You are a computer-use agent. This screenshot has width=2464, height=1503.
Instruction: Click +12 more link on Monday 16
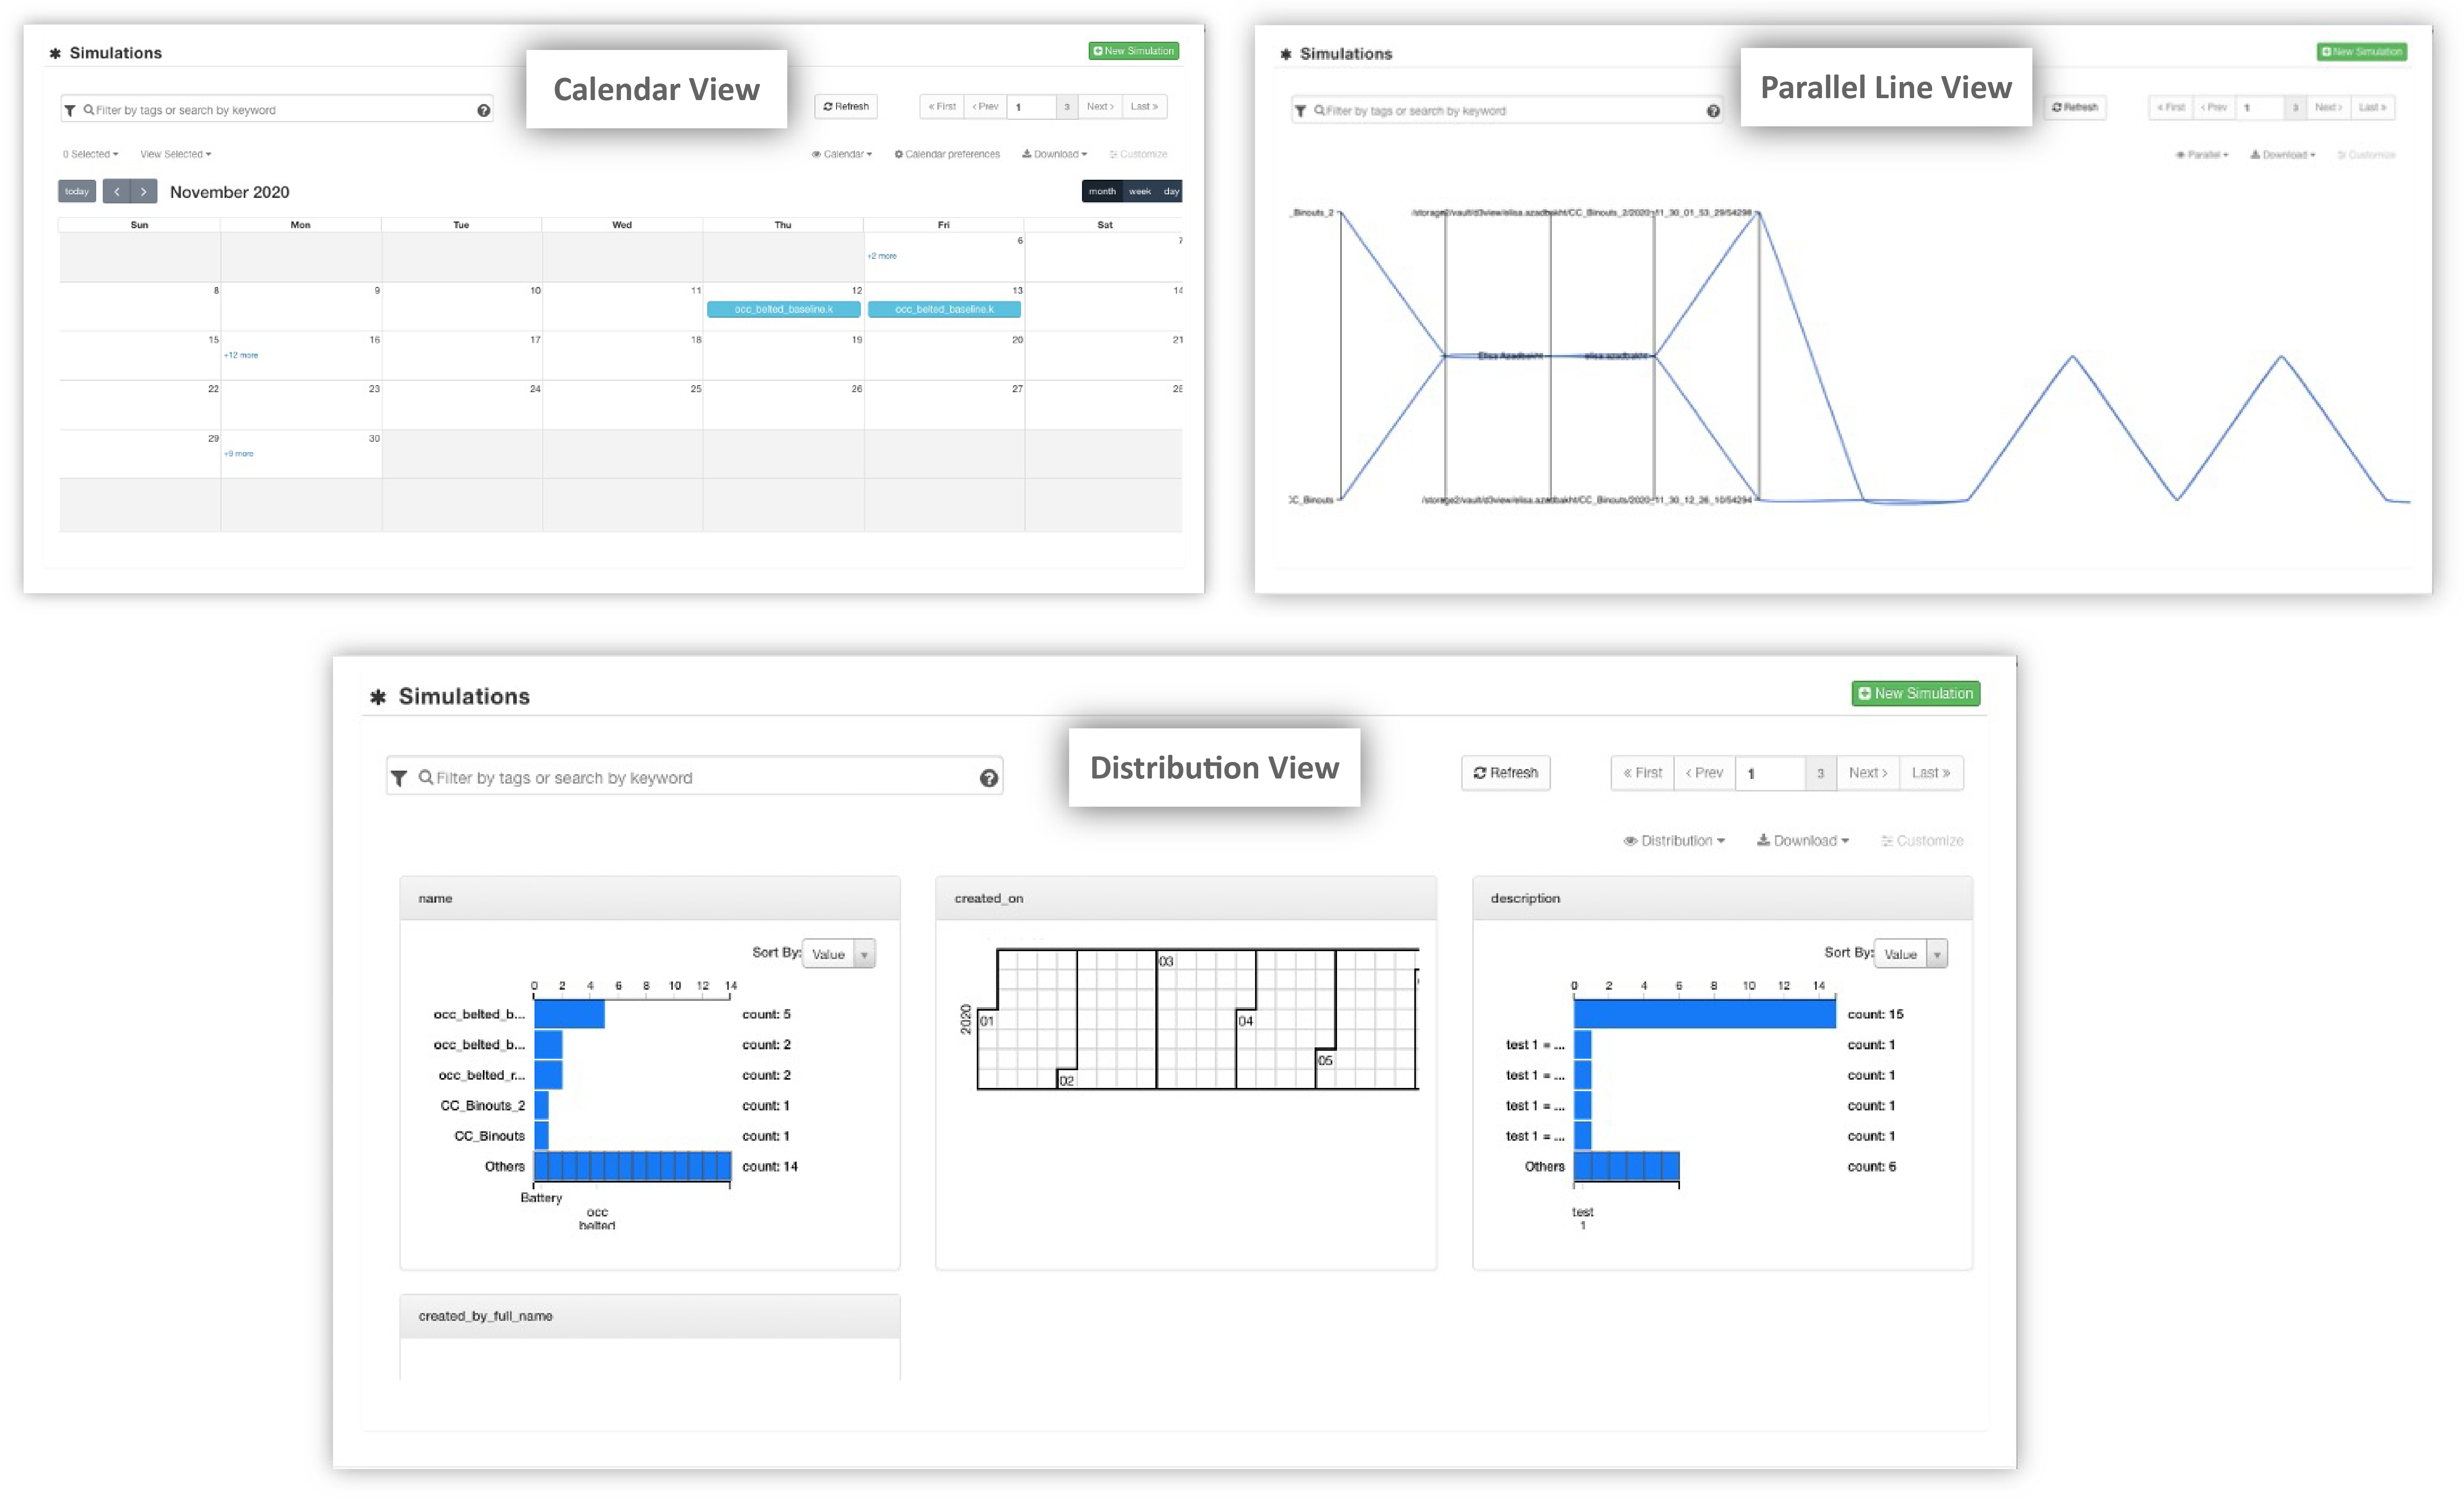[x=241, y=355]
